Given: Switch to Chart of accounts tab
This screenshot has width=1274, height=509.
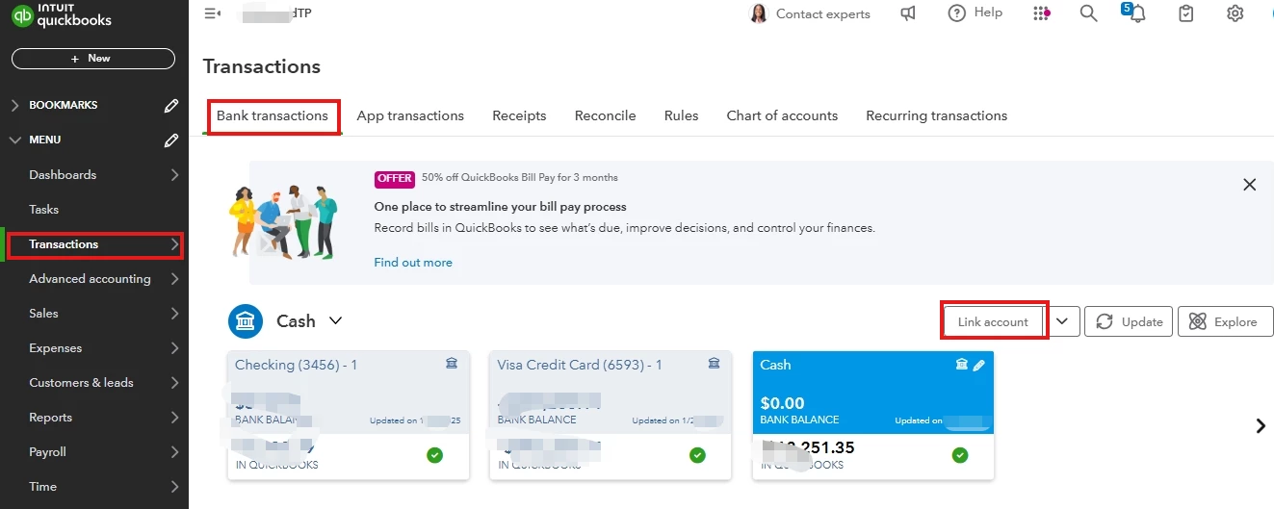Looking at the screenshot, I should [782, 115].
